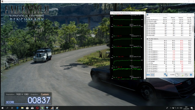Image resolution: width=195 pixels, height=110 pixels.
Task: Open battery/network tray icon
Action: (x=173, y=108)
